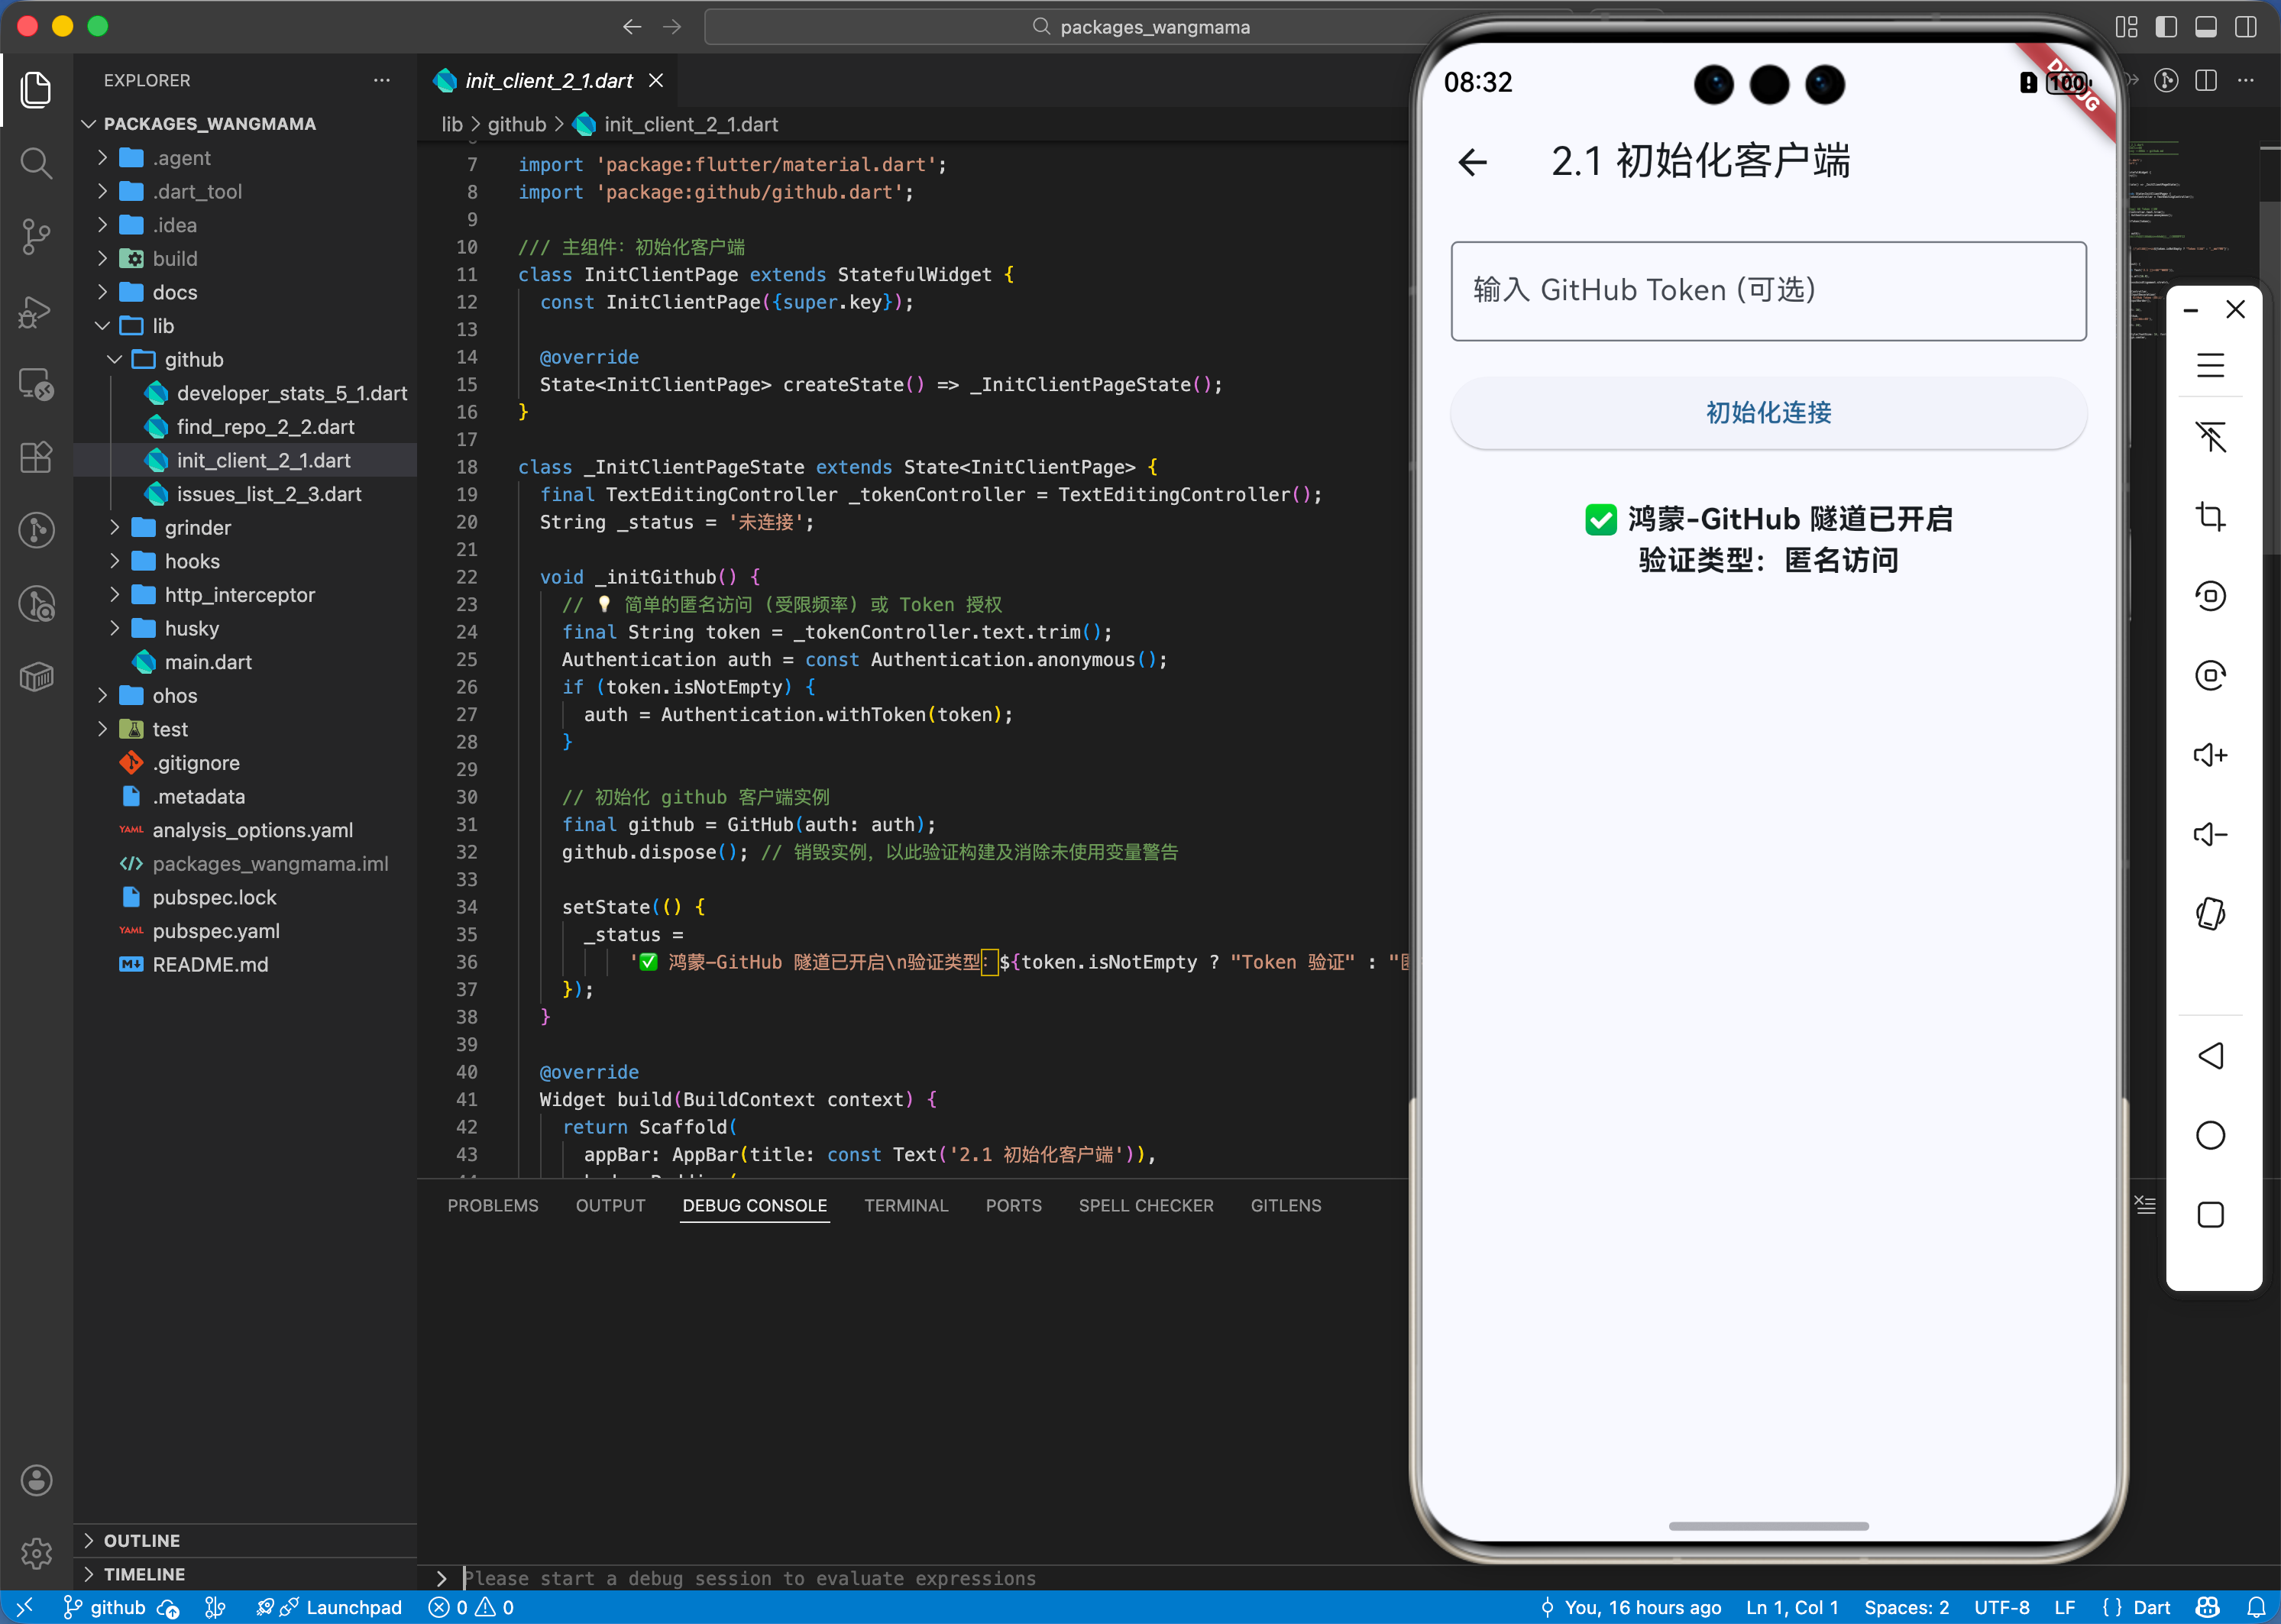Switch to the TERMINAL tab
This screenshot has height=1624, width=2281.
point(906,1205)
